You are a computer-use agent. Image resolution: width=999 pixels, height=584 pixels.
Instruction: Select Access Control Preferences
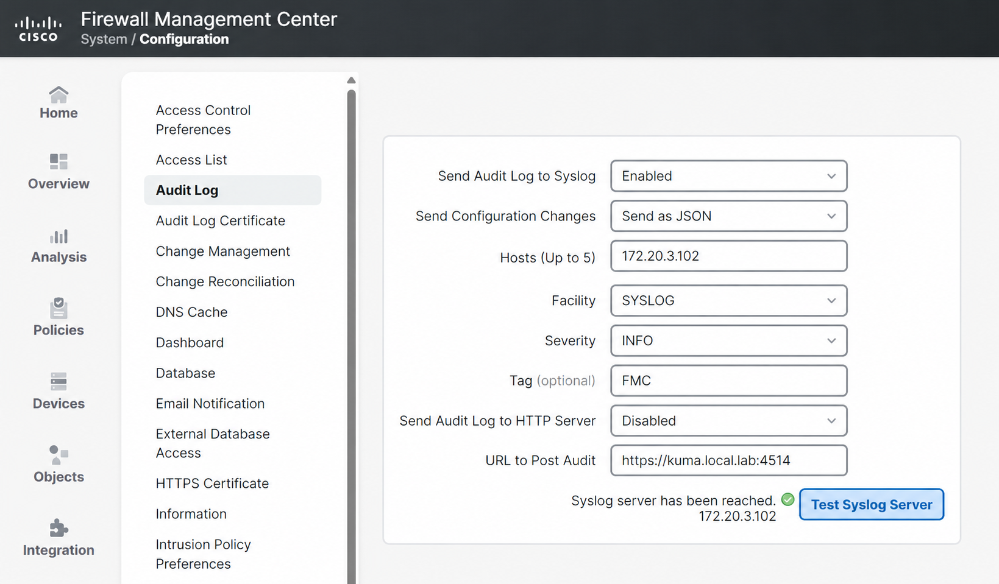tap(203, 120)
